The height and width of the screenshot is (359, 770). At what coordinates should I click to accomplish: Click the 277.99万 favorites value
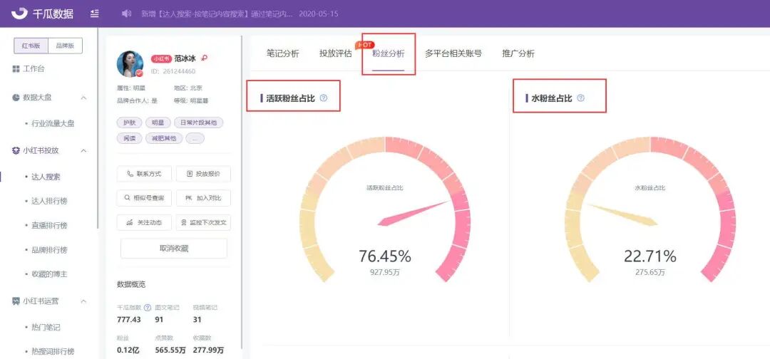(209, 350)
